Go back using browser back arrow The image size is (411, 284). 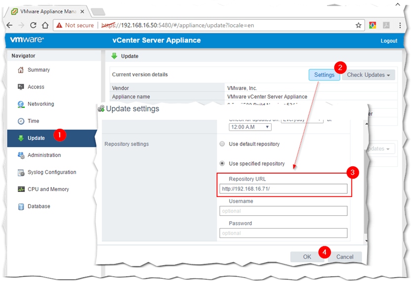(9, 25)
